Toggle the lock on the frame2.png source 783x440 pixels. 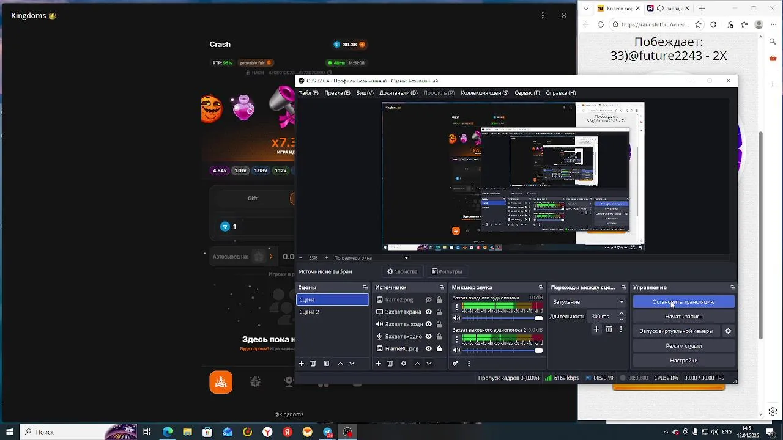(x=439, y=299)
